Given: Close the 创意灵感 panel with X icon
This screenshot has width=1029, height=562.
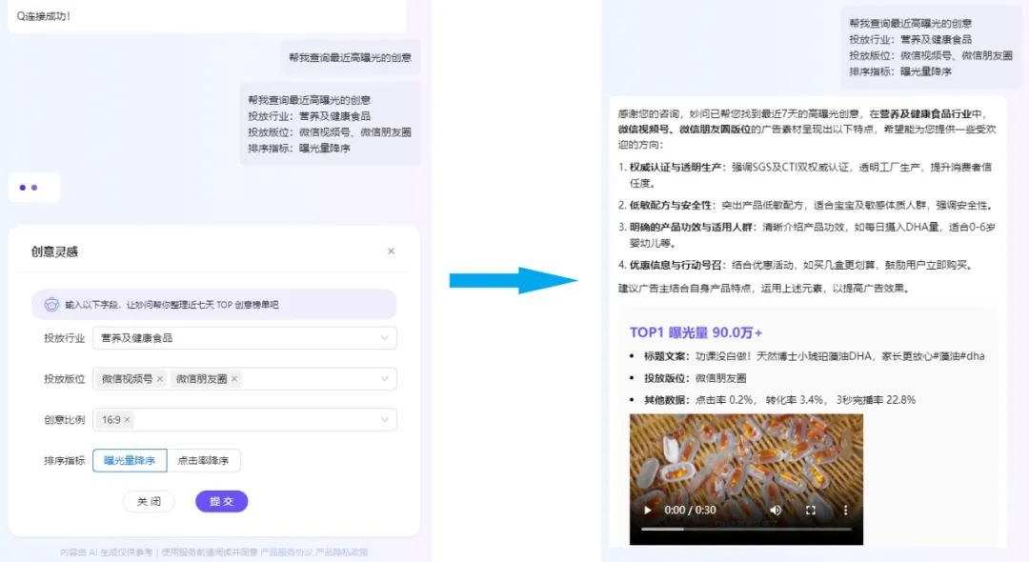Looking at the screenshot, I should pos(392,251).
